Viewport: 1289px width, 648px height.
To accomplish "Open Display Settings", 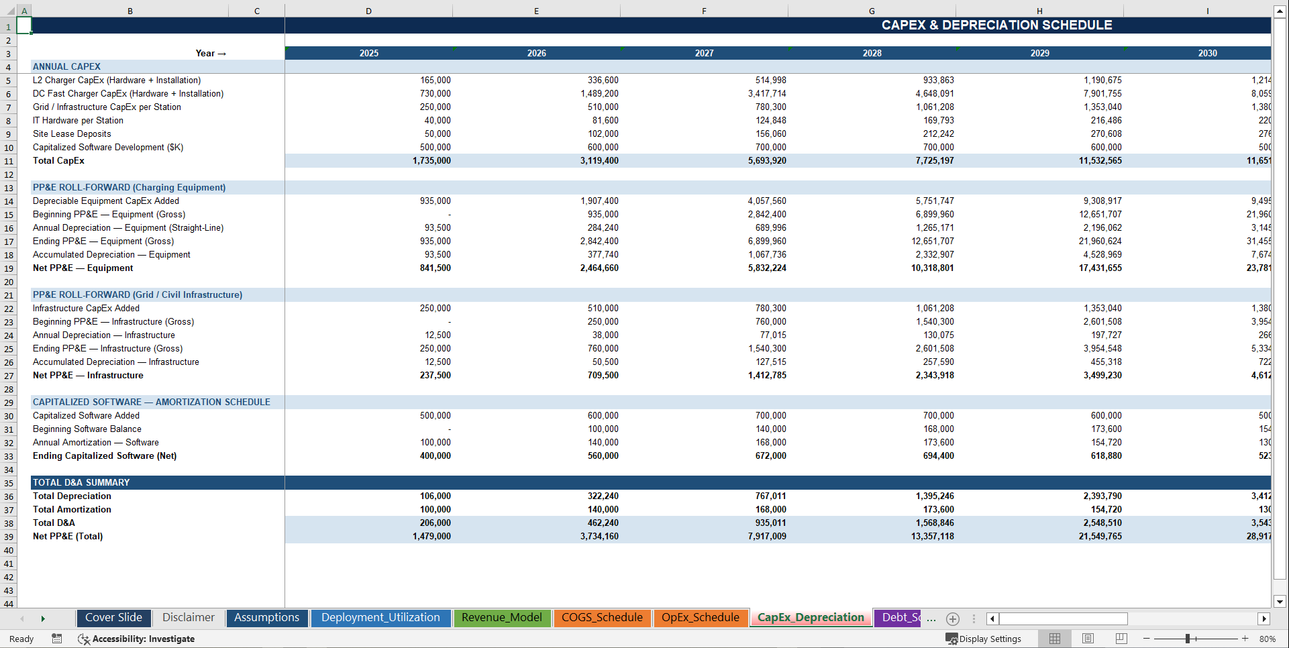I will point(984,639).
